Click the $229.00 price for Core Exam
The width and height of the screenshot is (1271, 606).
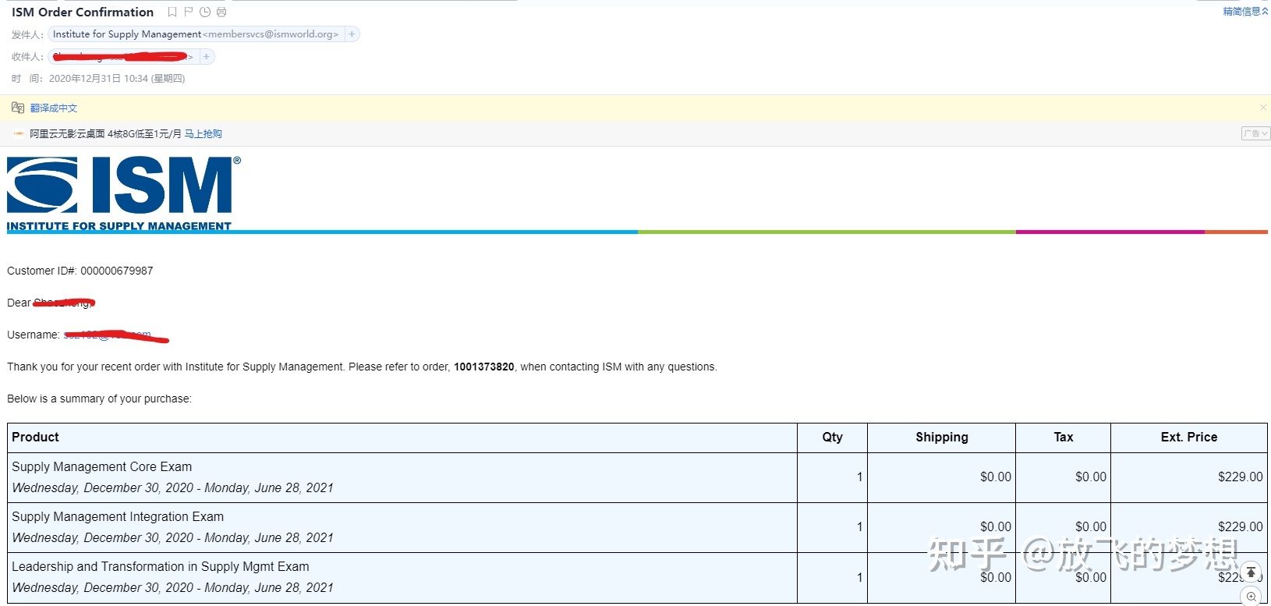point(1240,477)
